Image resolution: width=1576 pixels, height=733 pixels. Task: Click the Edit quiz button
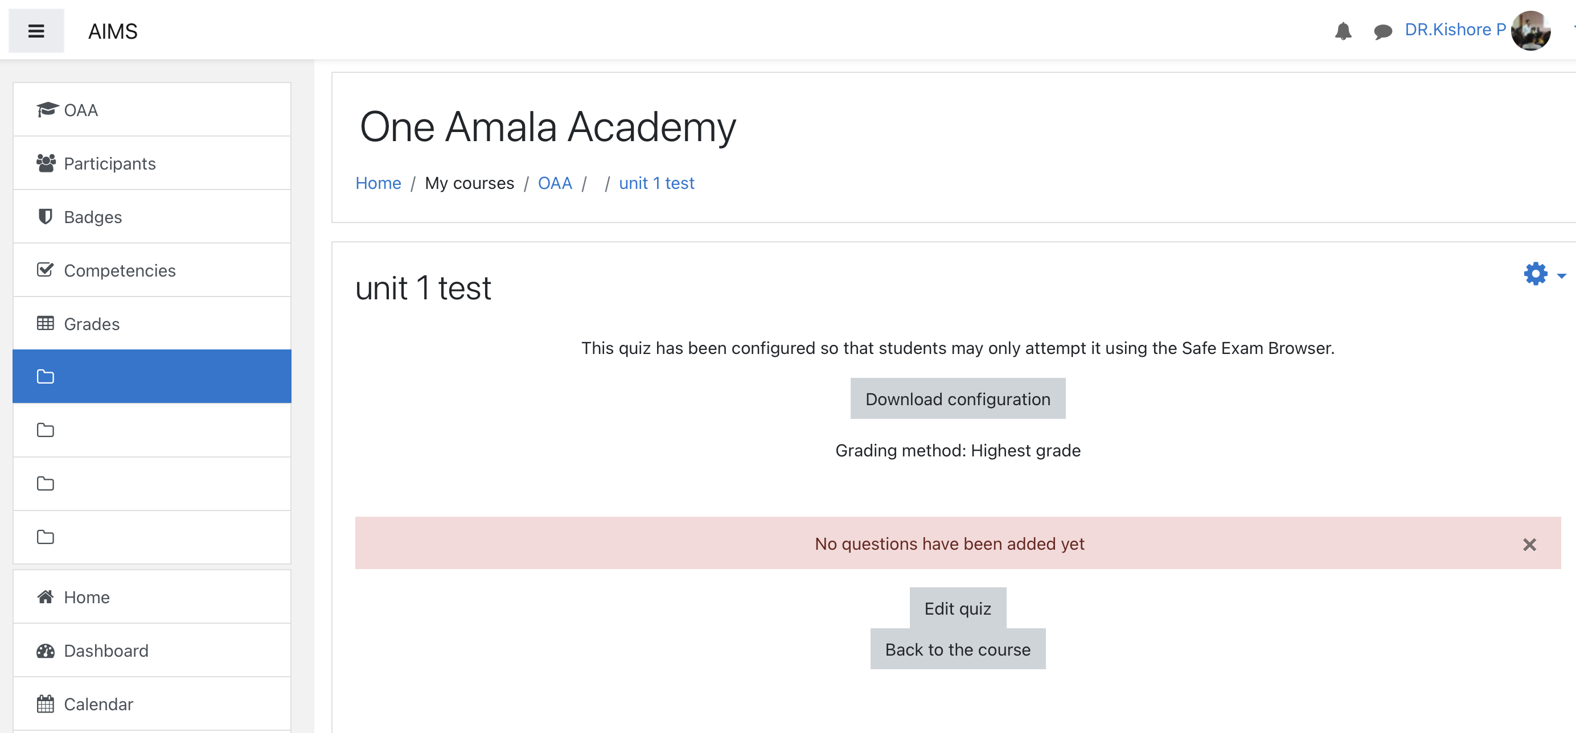tap(958, 608)
